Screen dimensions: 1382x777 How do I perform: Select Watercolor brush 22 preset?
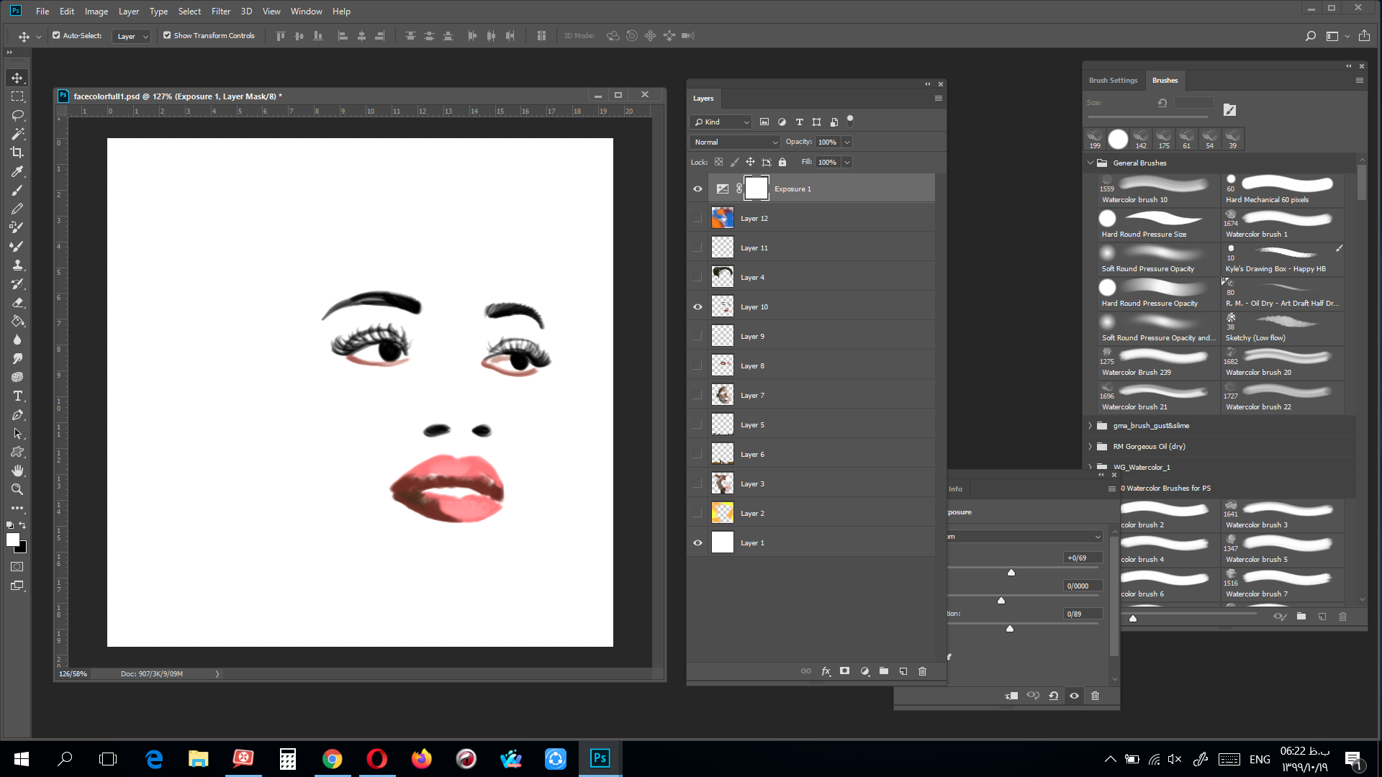coord(1281,397)
